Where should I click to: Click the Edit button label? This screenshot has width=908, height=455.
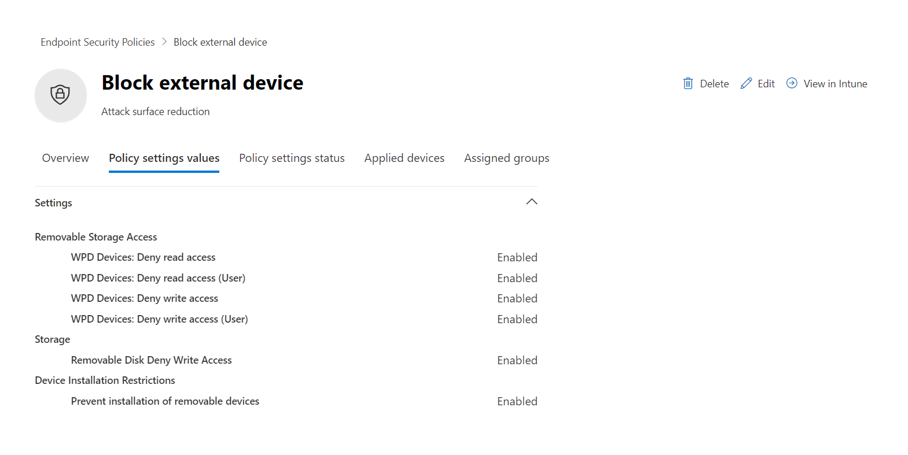point(766,84)
